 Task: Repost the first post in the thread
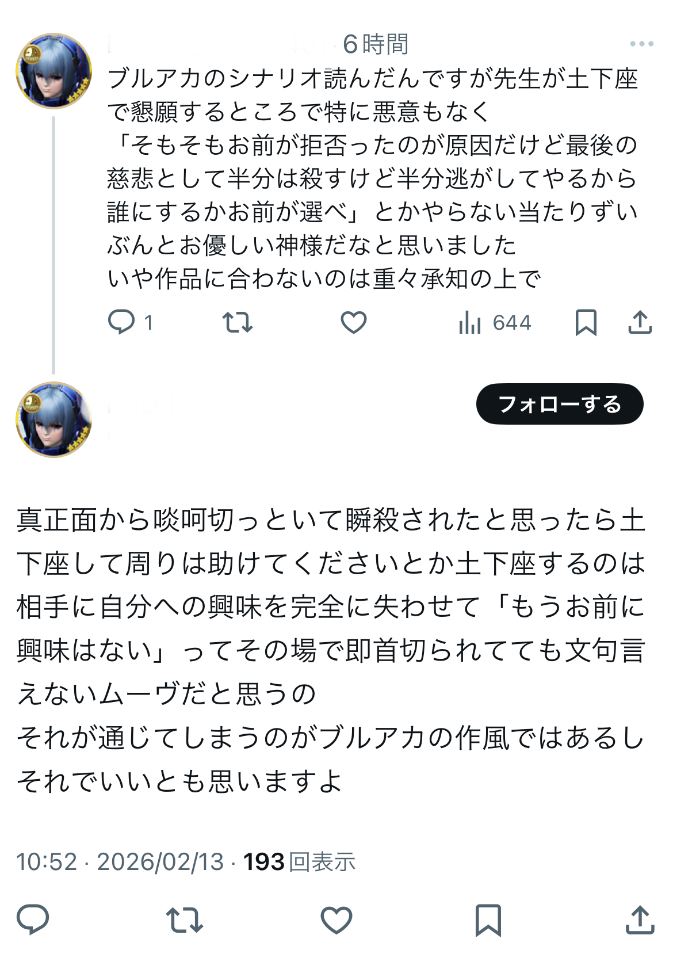(x=237, y=322)
